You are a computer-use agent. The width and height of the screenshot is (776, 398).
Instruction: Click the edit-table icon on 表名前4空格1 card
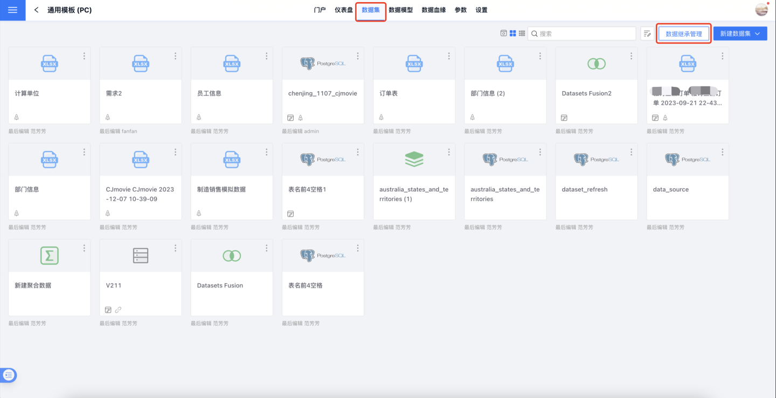click(x=291, y=214)
